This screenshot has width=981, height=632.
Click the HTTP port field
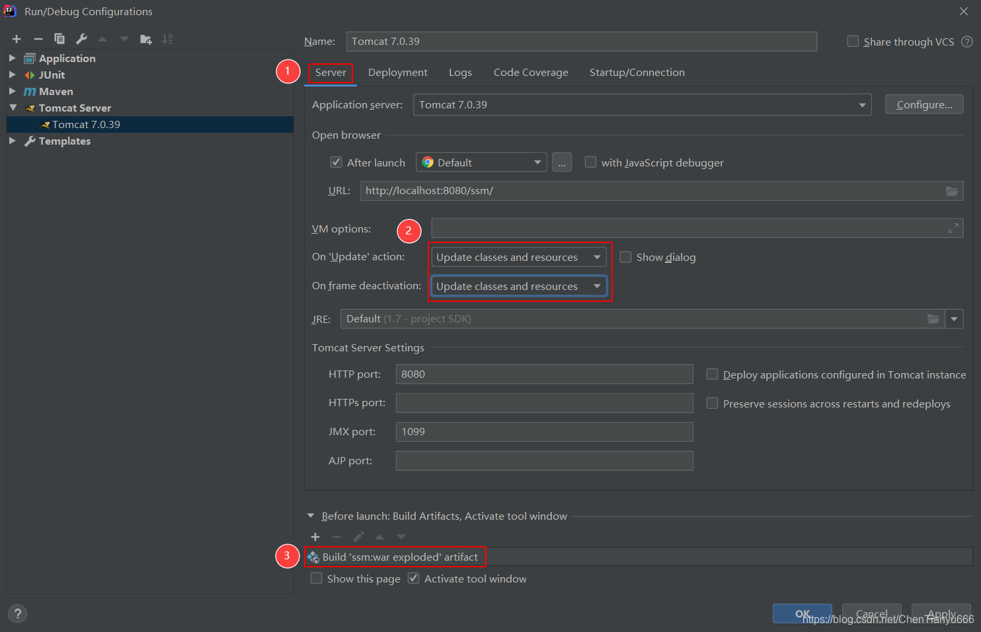click(x=545, y=374)
